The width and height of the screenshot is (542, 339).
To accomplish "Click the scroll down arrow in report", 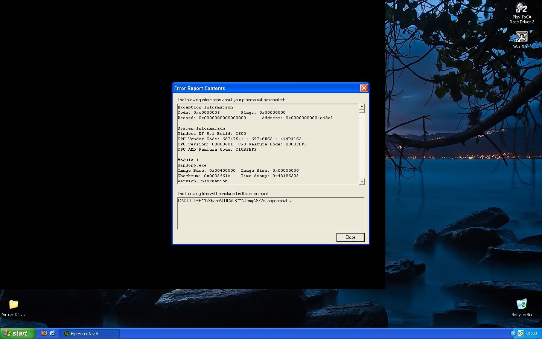I will point(362,182).
